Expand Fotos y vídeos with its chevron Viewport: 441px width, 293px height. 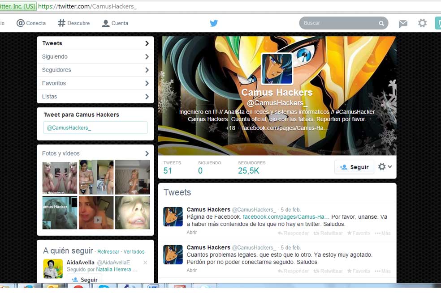147,153
